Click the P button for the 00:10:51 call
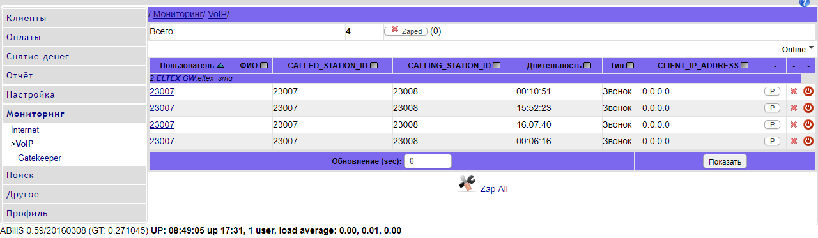 (x=772, y=91)
